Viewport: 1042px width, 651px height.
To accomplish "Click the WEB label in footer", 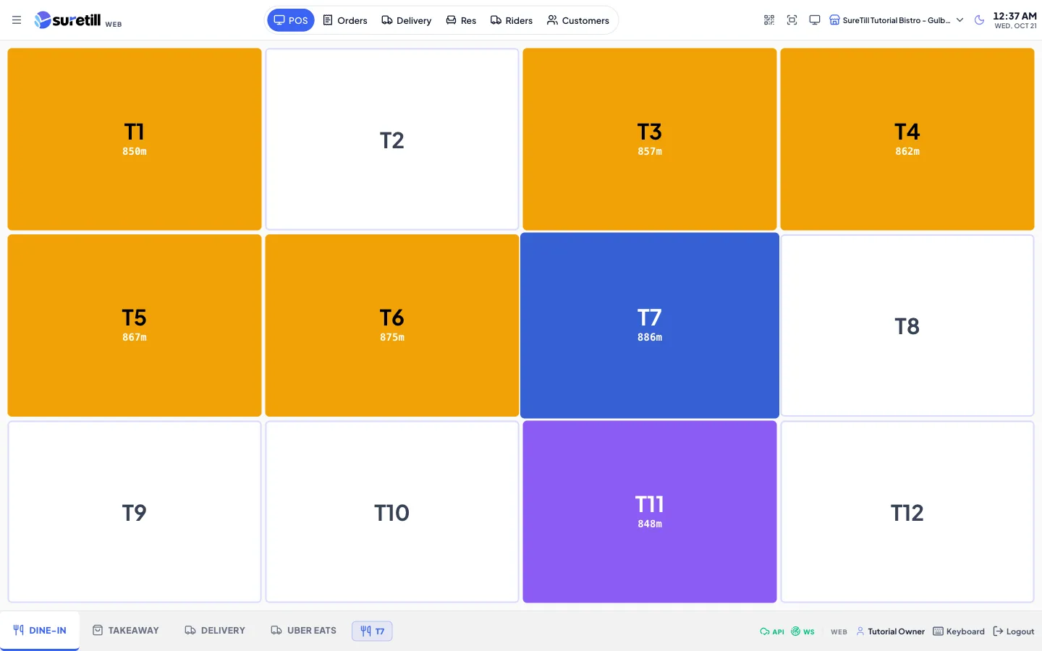I will (x=839, y=632).
